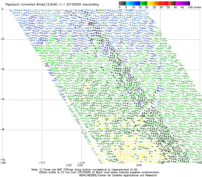This screenshot has width=202, height=177.
Task: Click the '-108' longitude axis label
Action: click(x=161, y=163)
